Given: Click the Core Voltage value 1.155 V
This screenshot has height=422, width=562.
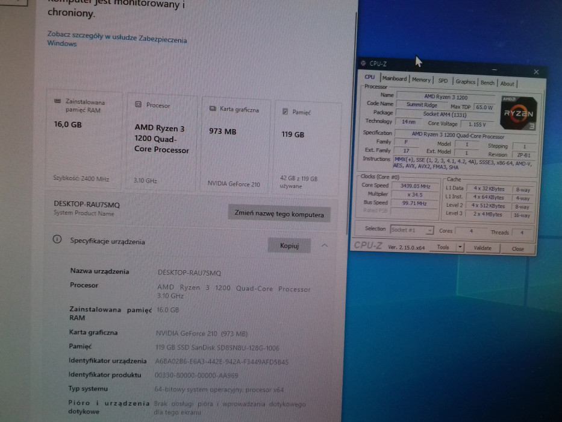Looking at the screenshot, I should tap(478, 125).
